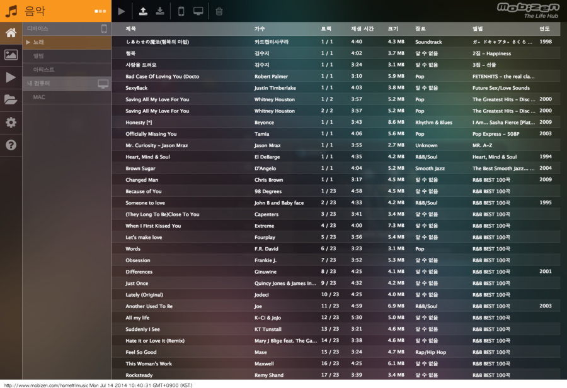
Task: Sort by the 제목 column header
Action: coord(131,28)
